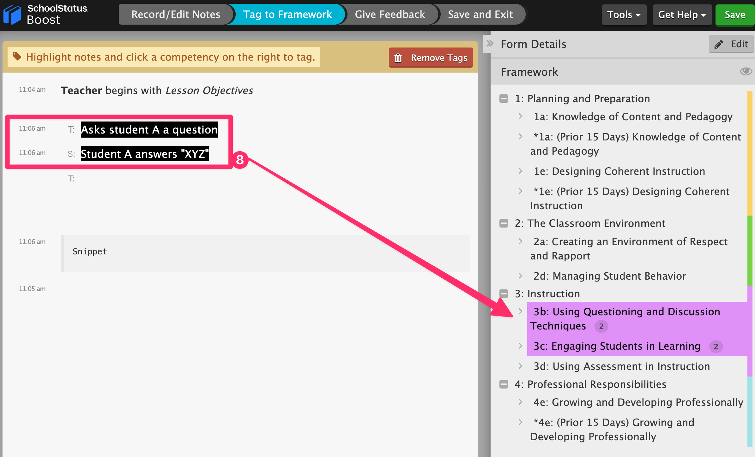Collapse the 2: The Classroom Environment domain
The height and width of the screenshot is (457, 755).
point(504,223)
